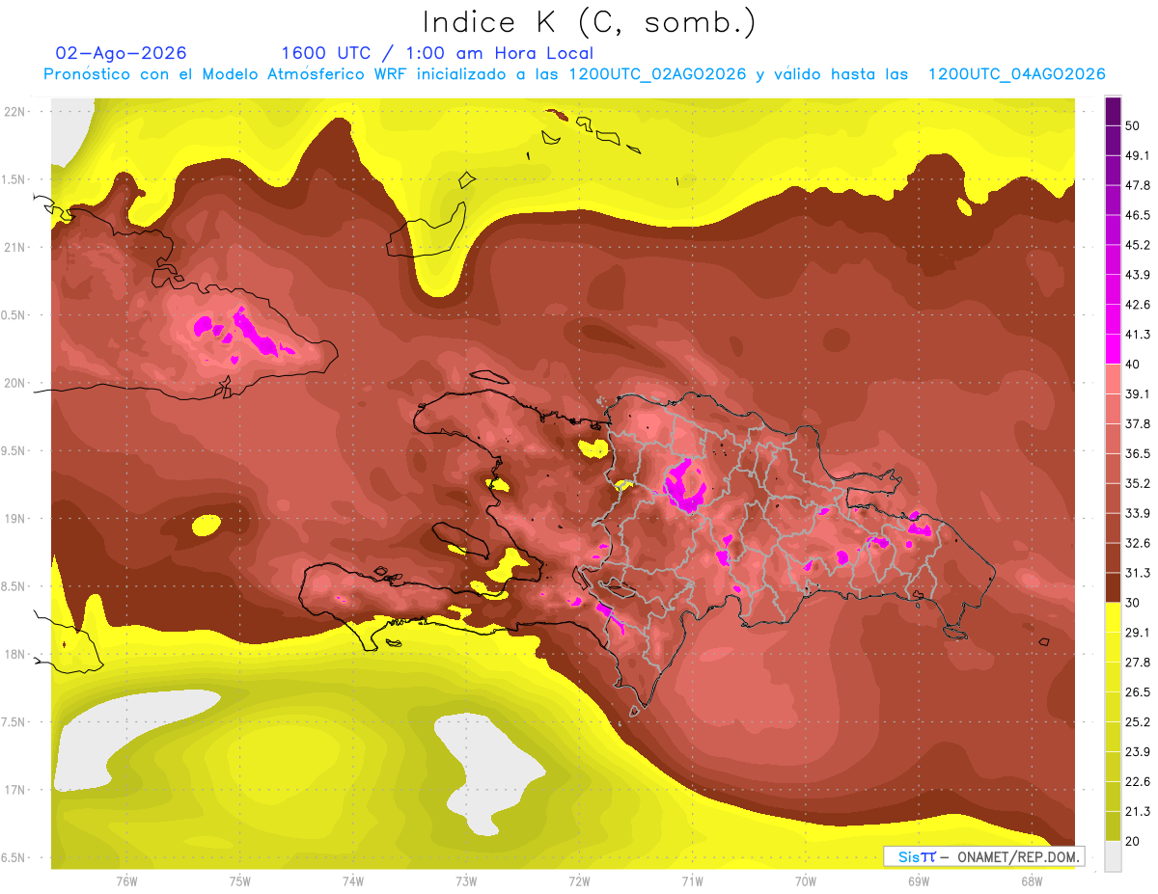This screenshot has height=894, width=1158.
Task: Click the legend value '27.8'
Action: point(1138,663)
